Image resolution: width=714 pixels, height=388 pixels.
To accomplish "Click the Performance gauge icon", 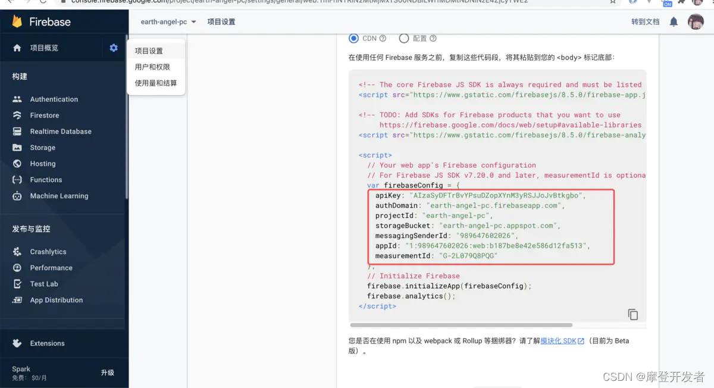I will point(17,268).
